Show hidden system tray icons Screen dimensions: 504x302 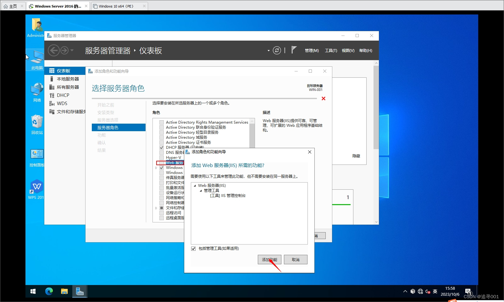coord(405,292)
